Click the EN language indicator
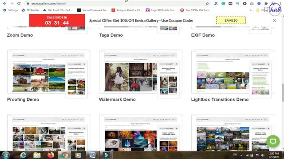Screen dimensions: 284x159 235,155
